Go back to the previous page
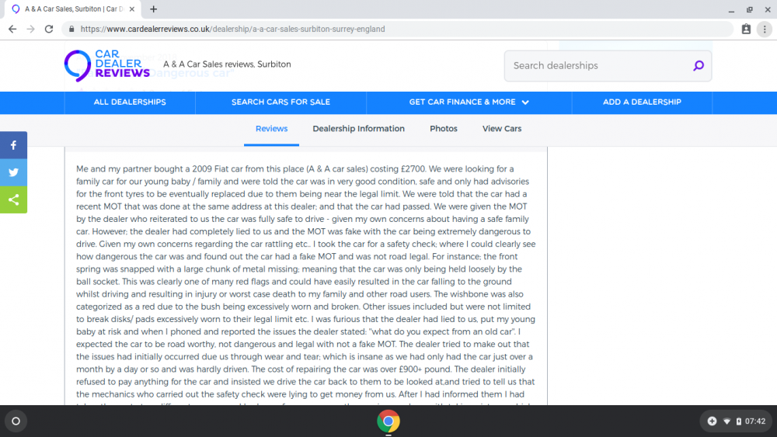This screenshot has width=777, height=437. tap(12, 29)
